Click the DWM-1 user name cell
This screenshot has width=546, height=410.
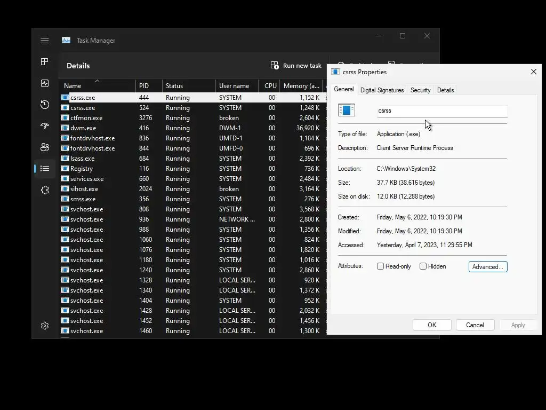(x=230, y=128)
